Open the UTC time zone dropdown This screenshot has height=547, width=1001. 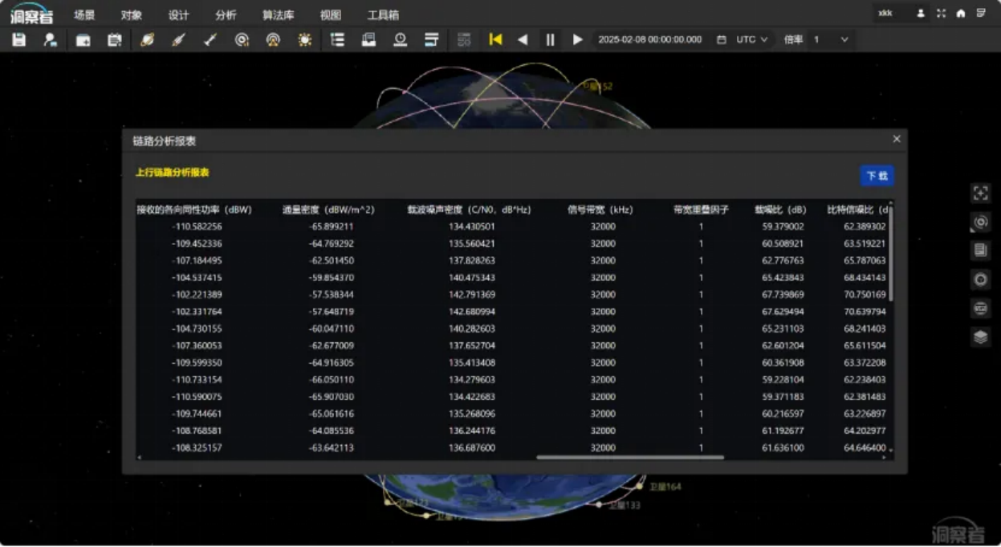(x=751, y=39)
